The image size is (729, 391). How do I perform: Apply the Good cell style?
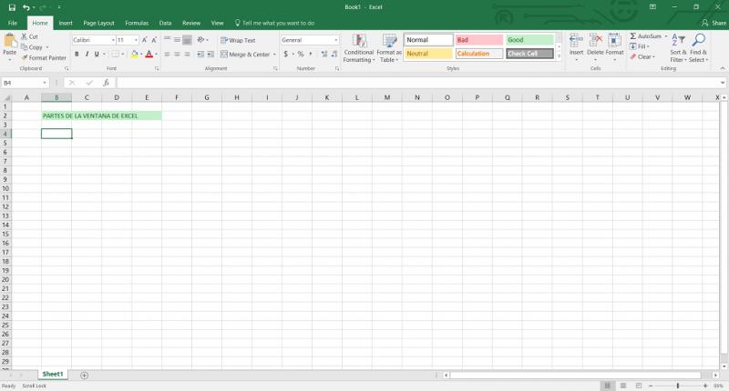pyautogui.click(x=529, y=40)
